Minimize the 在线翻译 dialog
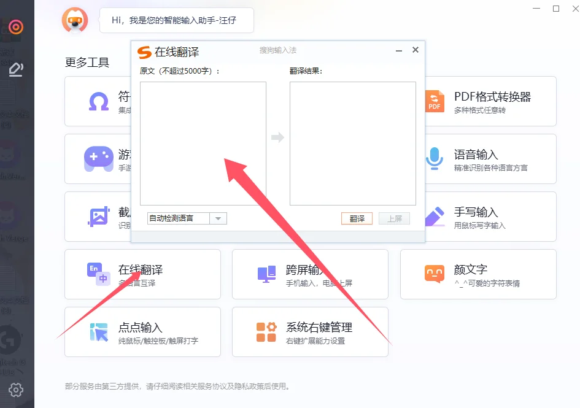The width and height of the screenshot is (580, 408). point(400,51)
